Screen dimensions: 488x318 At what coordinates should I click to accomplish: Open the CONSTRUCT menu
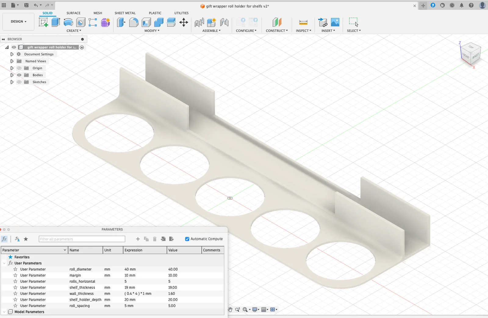click(x=277, y=31)
